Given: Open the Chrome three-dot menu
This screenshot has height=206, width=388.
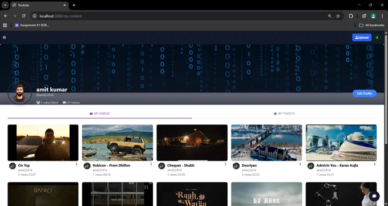Looking at the screenshot, I should point(382,16).
